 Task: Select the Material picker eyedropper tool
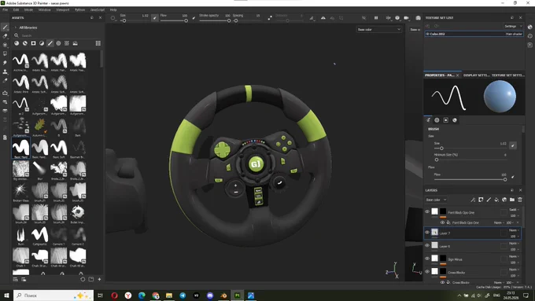(5, 81)
